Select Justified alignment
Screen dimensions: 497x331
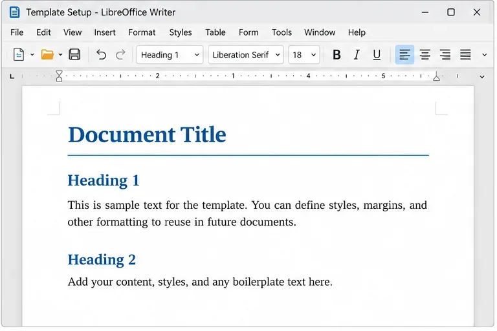465,55
